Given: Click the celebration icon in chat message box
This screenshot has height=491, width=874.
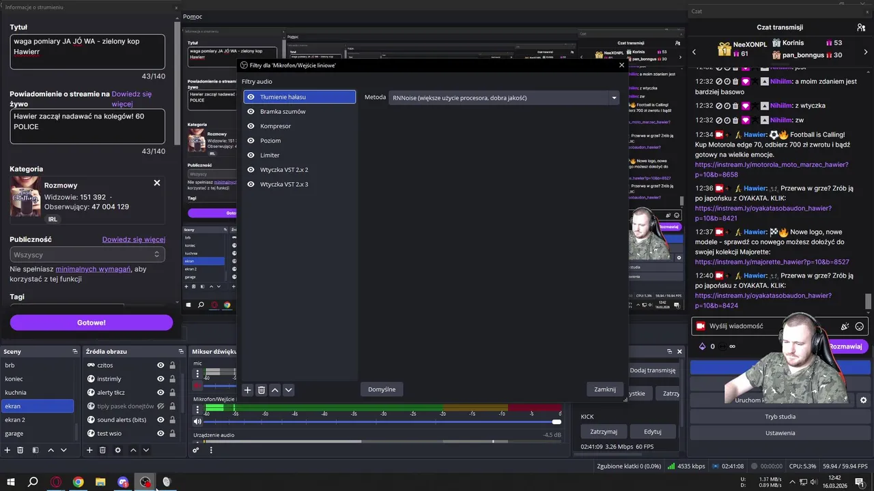Looking at the screenshot, I should (x=845, y=327).
